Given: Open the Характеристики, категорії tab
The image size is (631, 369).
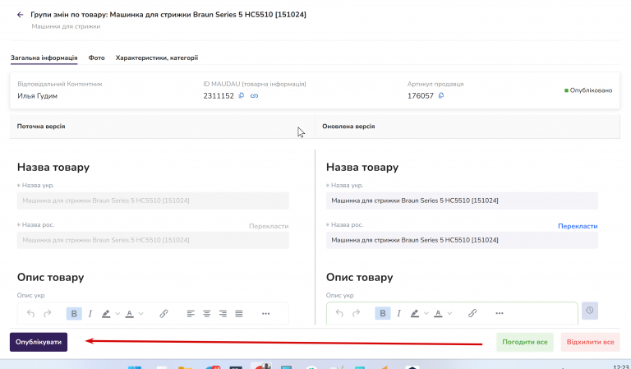Looking at the screenshot, I should click(157, 58).
